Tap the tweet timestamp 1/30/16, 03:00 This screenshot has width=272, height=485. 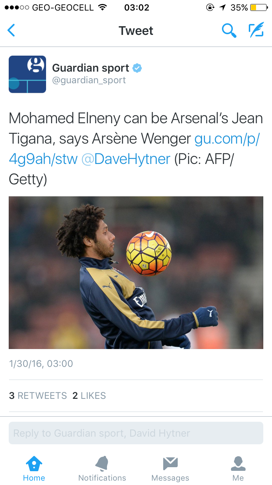coord(41,364)
